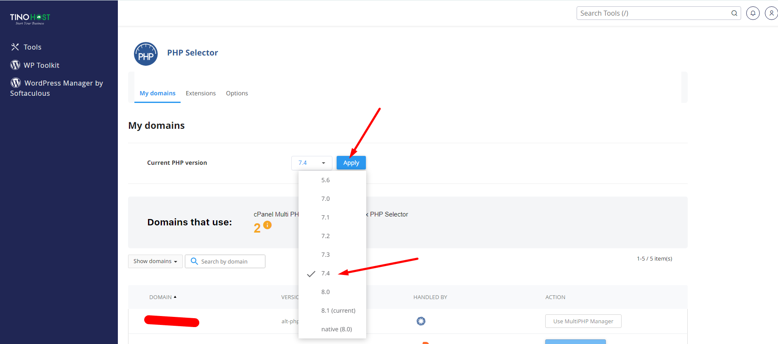Viewport: 778px width, 344px height.
Task: Click the Tools wrench icon
Action: [x=15, y=47]
